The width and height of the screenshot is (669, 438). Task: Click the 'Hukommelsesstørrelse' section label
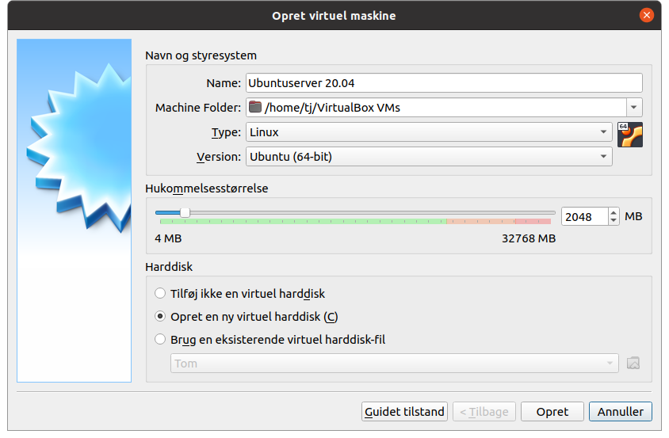[207, 189]
